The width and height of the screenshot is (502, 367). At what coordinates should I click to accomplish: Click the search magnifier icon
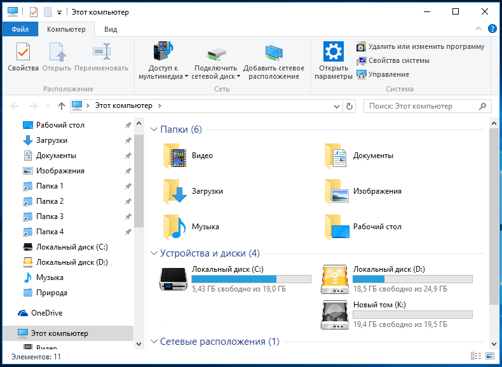tap(482, 106)
